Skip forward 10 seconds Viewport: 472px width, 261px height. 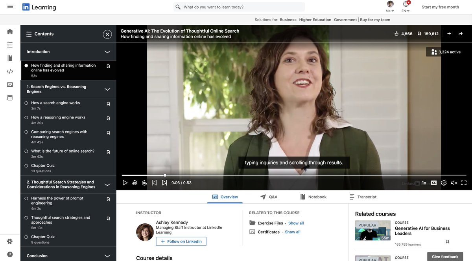click(x=144, y=183)
